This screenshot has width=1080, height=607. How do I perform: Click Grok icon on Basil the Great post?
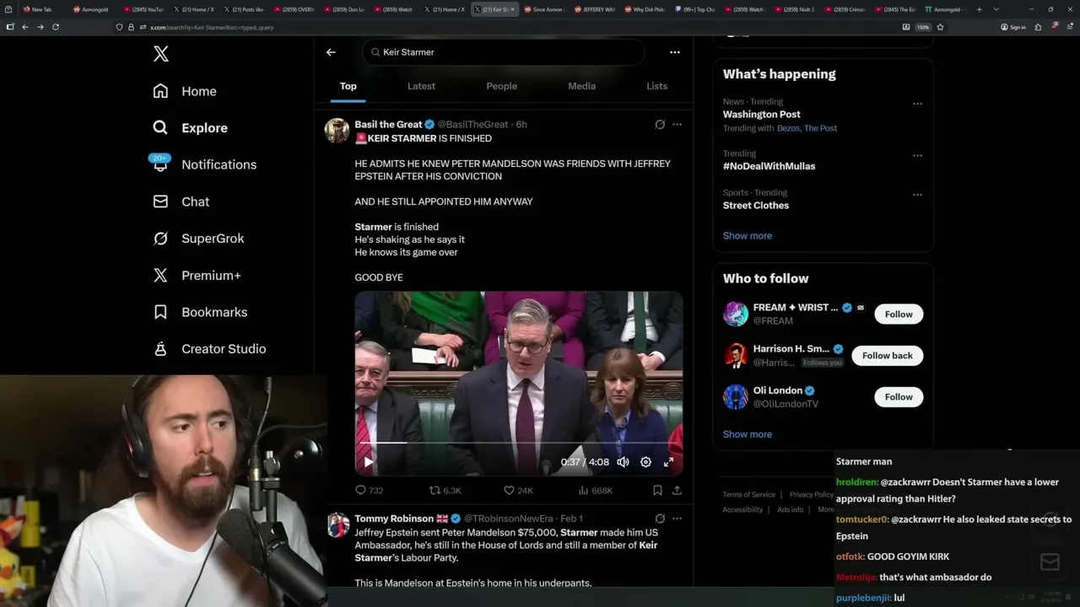point(660,125)
